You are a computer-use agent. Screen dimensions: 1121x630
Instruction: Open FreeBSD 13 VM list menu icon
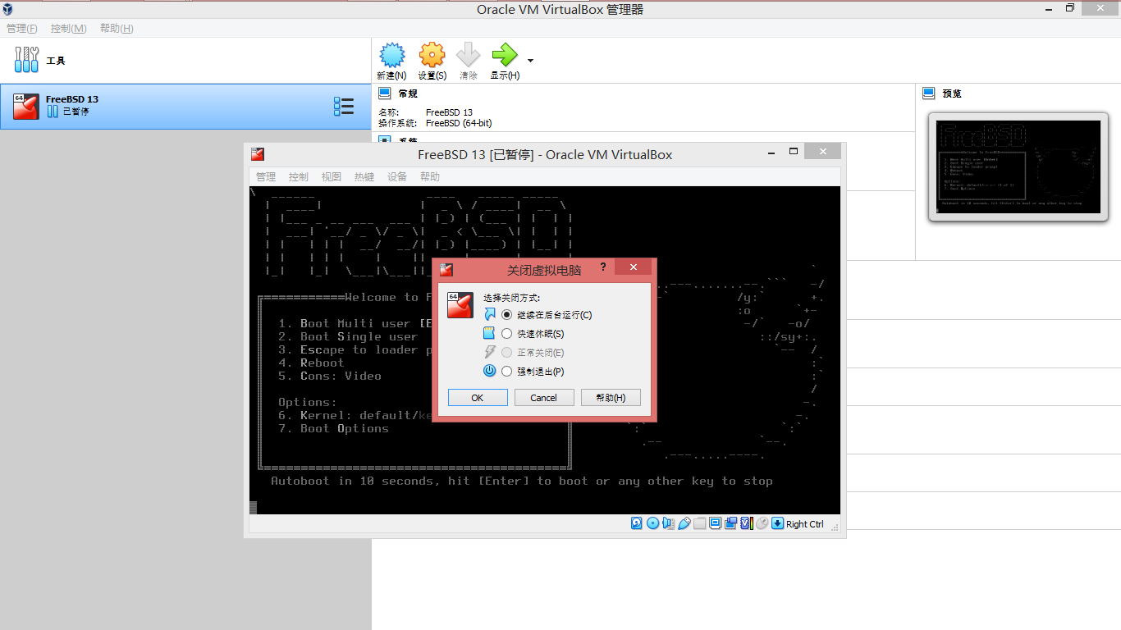pos(344,106)
